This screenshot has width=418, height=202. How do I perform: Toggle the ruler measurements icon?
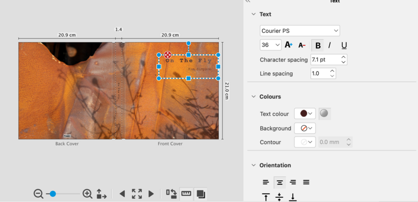pos(187,194)
